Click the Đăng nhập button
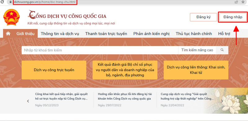Viewport: 248px width, 121px height. pos(233,17)
